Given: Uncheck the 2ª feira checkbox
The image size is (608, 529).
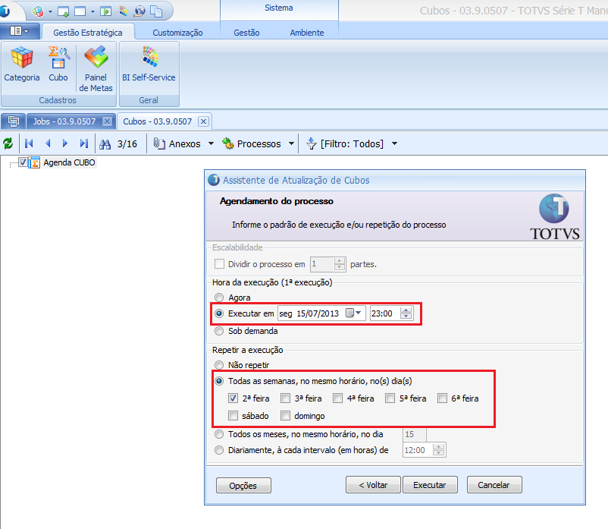Looking at the screenshot, I should (x=233, y=398).
